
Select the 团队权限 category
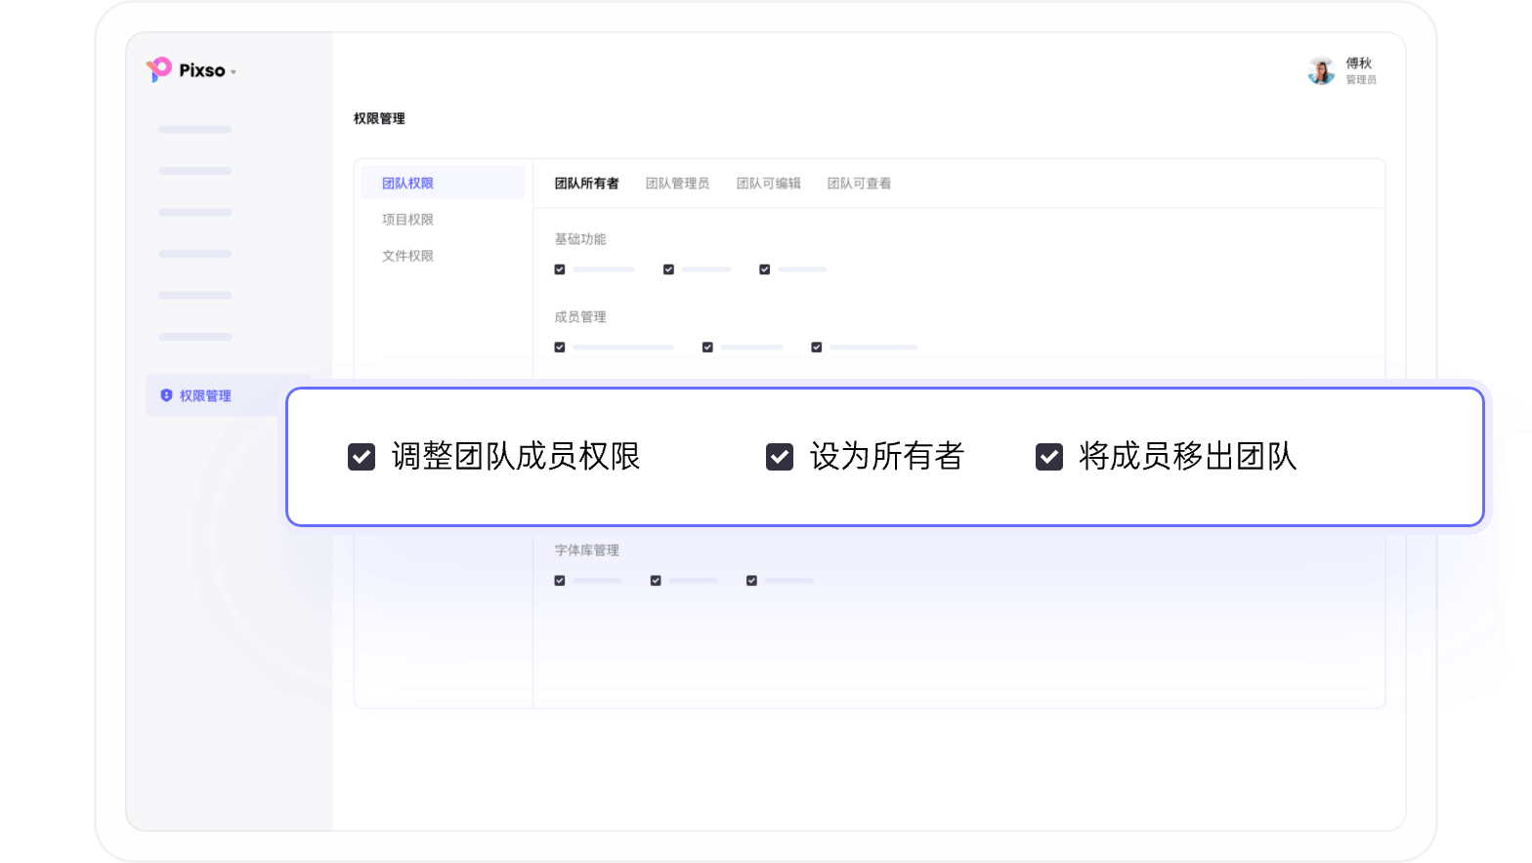pos(443,184)
